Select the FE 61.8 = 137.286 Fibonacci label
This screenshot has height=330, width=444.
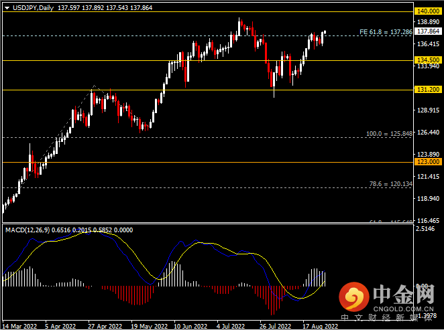[x=386, y=32]
